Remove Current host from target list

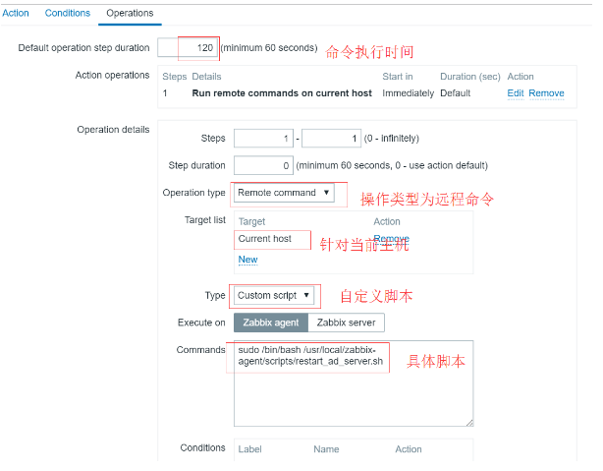click(391, 238)
